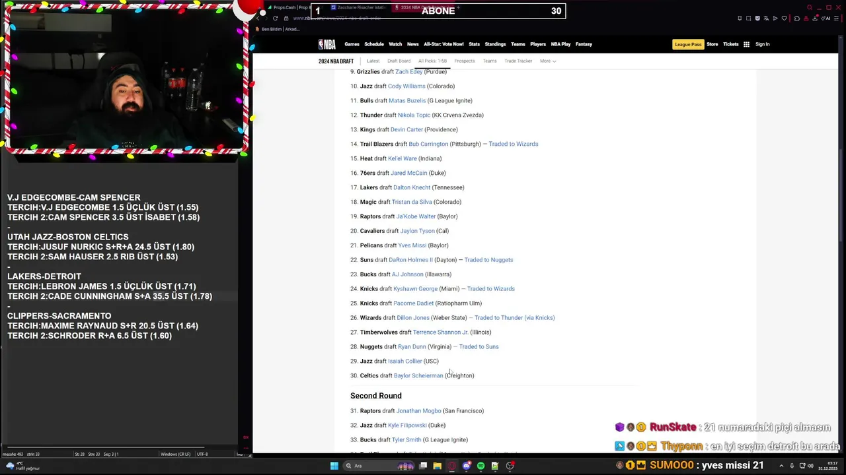Open Opera browser from the taskbar
Image resolution: width=846 pixels, height=475 pixels.
click(452, 466)
